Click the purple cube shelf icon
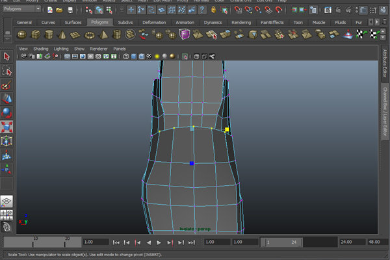Screen dimensions: 390x260 coord(185,34)
